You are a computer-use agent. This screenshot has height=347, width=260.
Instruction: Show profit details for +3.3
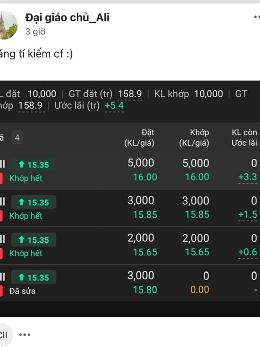(247, 177)
